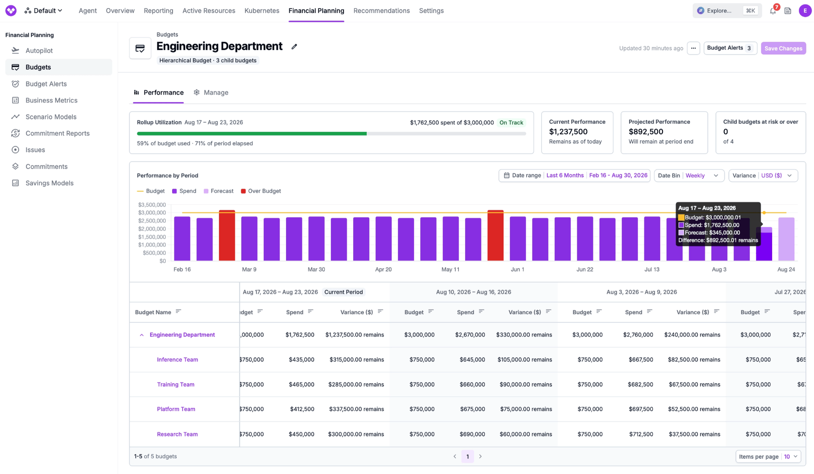Sort Aug 10–16 Spend column icon
Image resolution: width=814 pixels, height=474 pixels.
(x=481, y=312)
